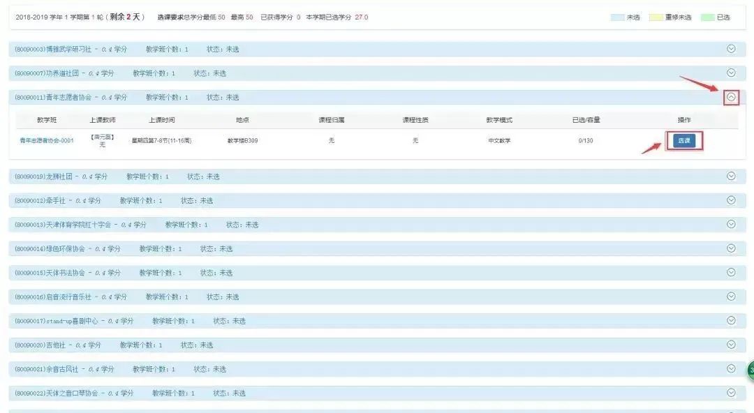
Task: Click the 已选/容量 column header
Action: click(x=586, y=120)
